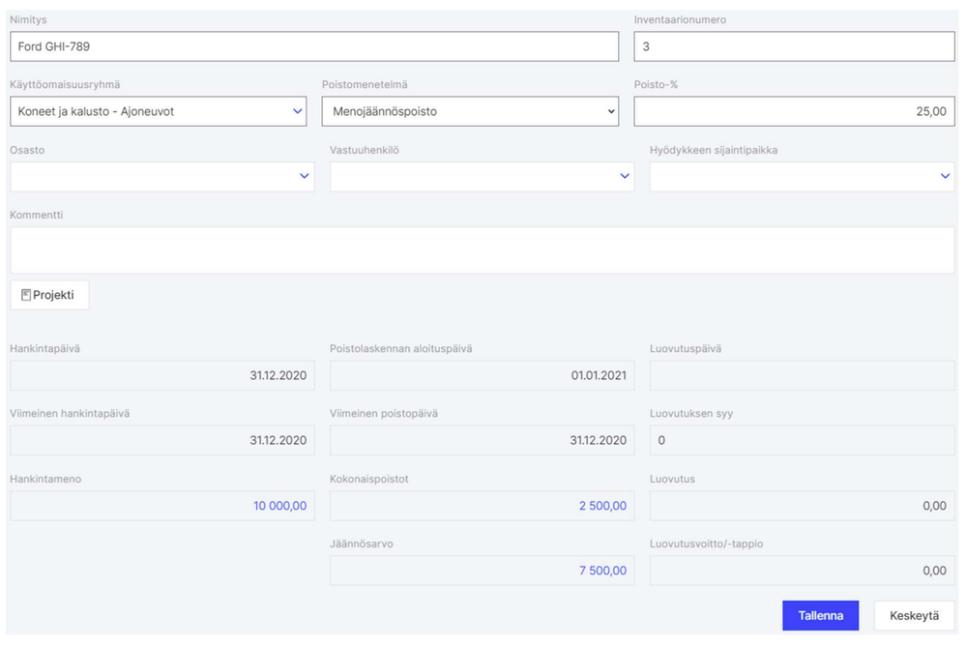This screenshot has width=965, height=647.
Task: Edit the Nimitys text field
Action: (x=313, y=46)
